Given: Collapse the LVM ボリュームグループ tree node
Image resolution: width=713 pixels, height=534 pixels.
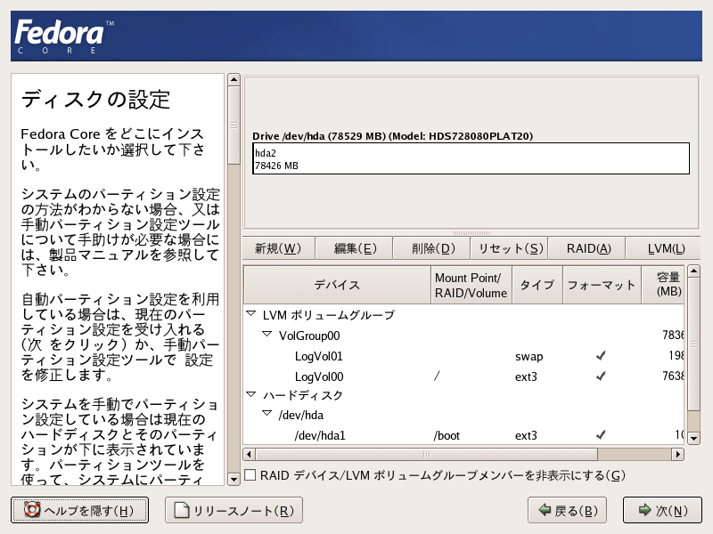Looking at the screenshot, I should (x=251, y=314).
